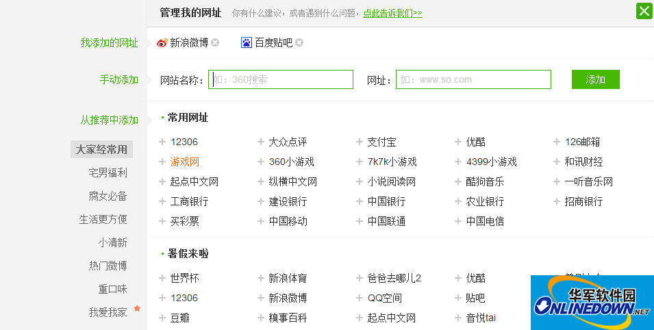Open the 点此告诉我们 feedback link
Viewport: 654px width, 330px height.
393,13
